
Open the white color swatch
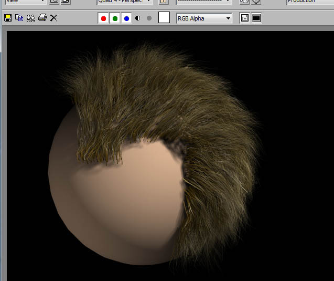[x=164, y=17]
